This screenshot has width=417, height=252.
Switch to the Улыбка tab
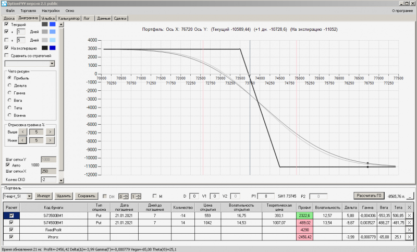pyautogui.click(x=48, y=18)
